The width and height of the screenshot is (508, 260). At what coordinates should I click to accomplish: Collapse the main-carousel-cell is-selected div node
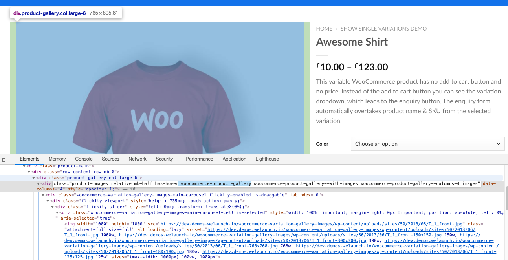pyautogui.click(x=57, y=212)
